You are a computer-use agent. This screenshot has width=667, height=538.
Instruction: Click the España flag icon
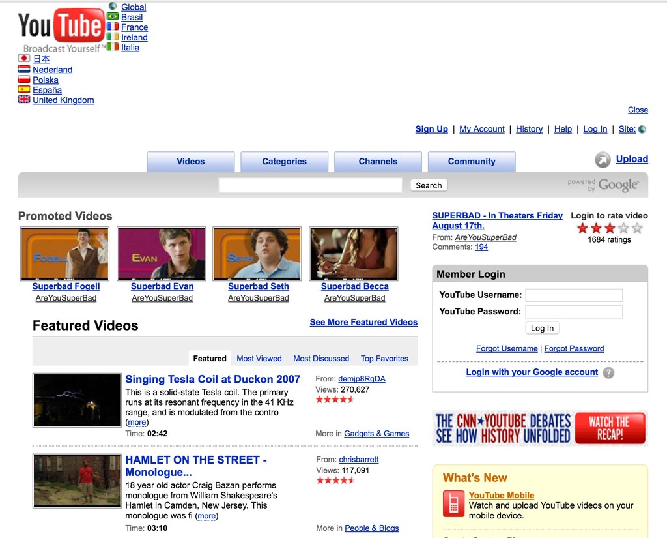tap(24, 89)
